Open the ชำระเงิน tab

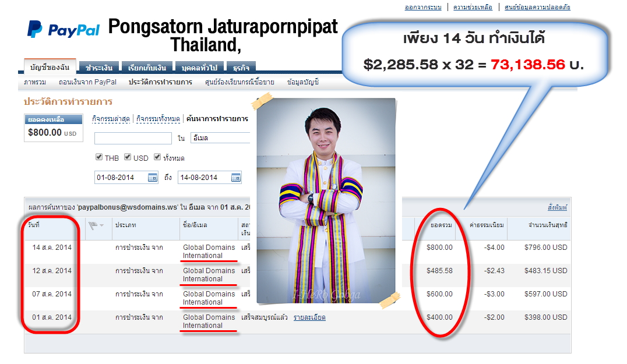99,68
